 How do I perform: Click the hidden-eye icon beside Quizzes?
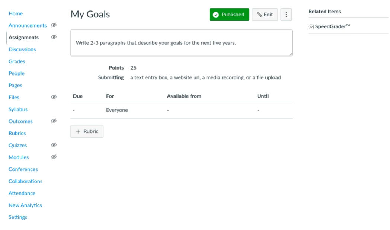[x=54, y=145]
